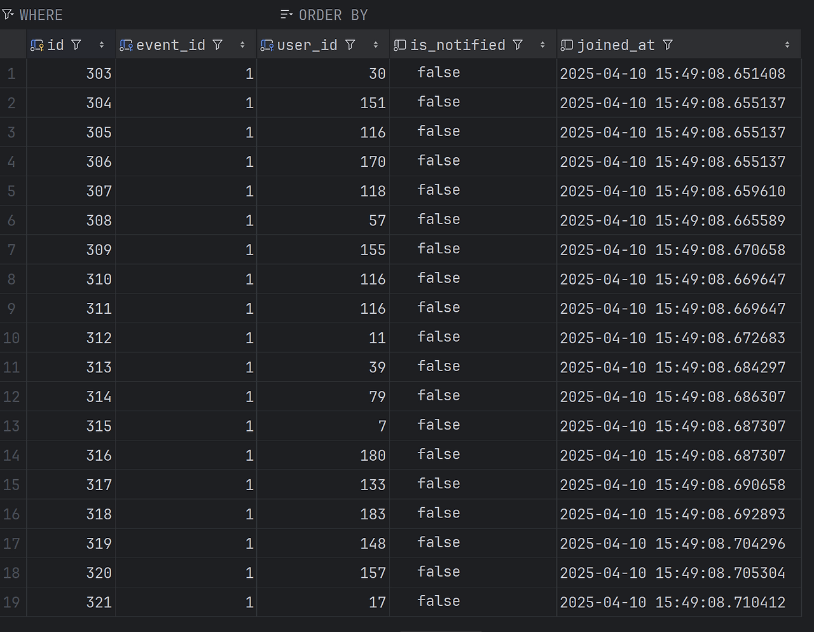Open filter on the is_notified column
Viewport: 814px width, 632px height.
(x=518, y=45)
